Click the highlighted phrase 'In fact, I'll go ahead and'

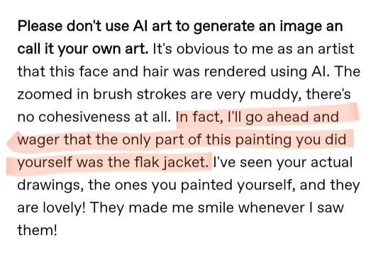click(x=257, y=117)
